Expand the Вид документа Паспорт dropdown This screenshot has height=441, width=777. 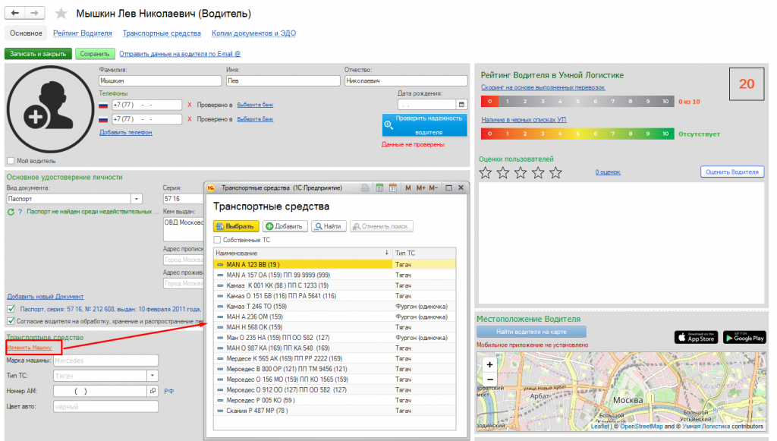coord(137,199)
